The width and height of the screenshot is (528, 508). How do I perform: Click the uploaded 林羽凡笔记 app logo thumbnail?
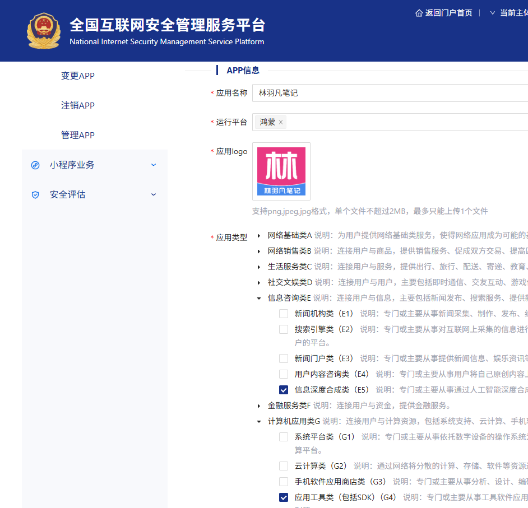tap(281, 171)
